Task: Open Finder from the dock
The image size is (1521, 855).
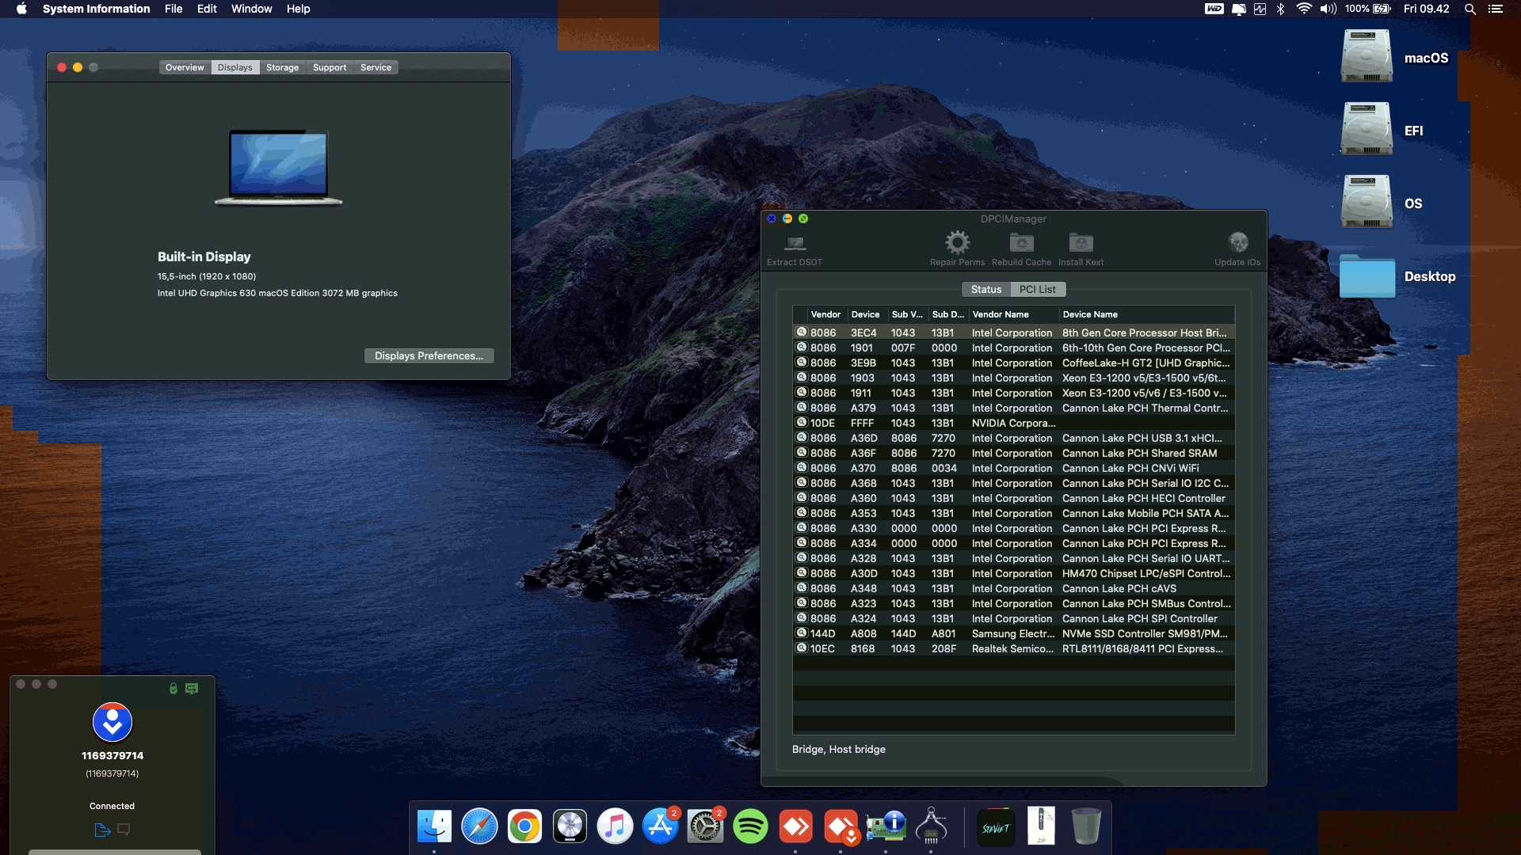Action: tap(434, 826)
